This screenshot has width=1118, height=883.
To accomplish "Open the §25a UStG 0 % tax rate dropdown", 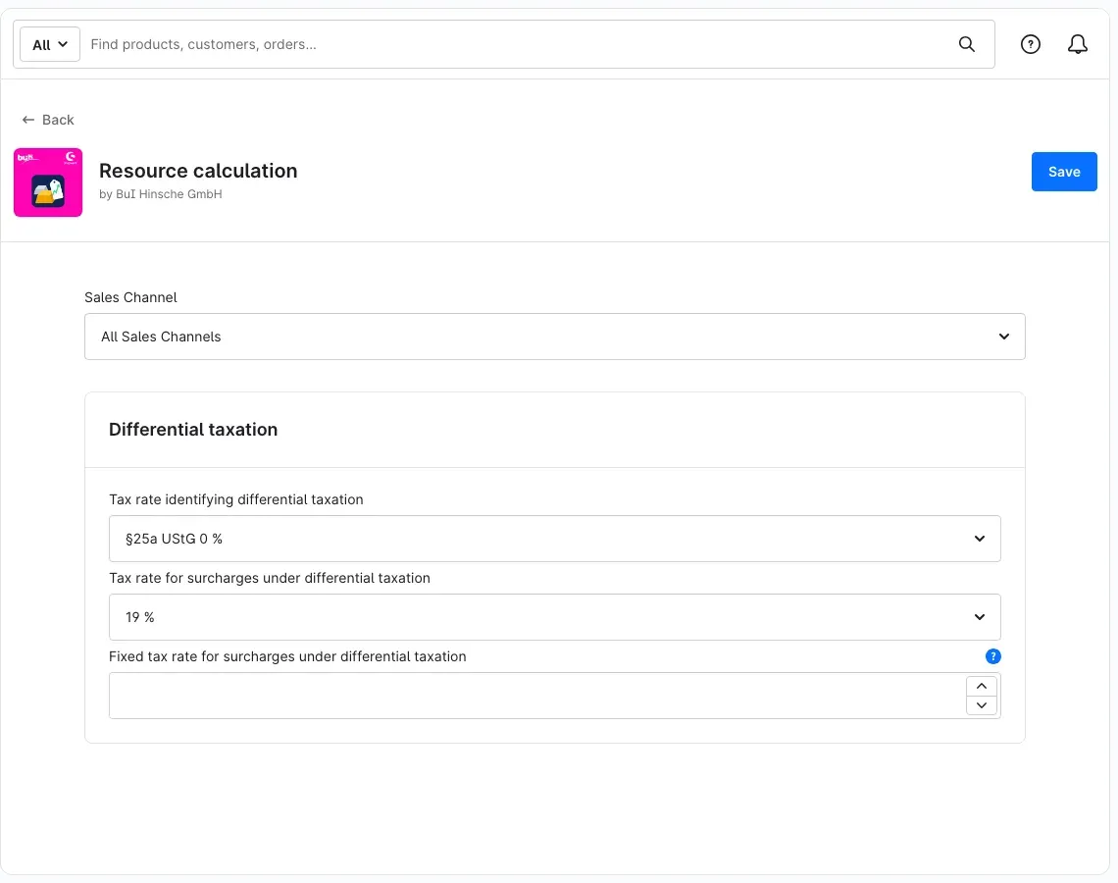I will (554, 539).
